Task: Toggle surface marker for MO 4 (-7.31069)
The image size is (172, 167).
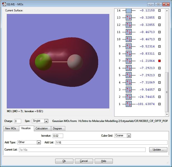Action: tap(159, 82)
